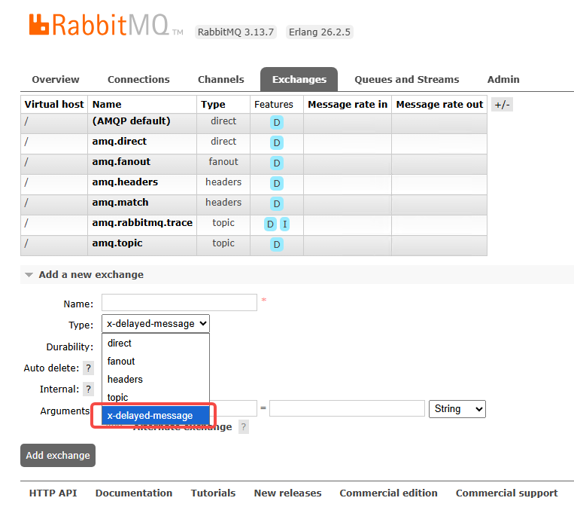
Task: Click the RabbitMQ logo
Action: [x=106, y=25]
